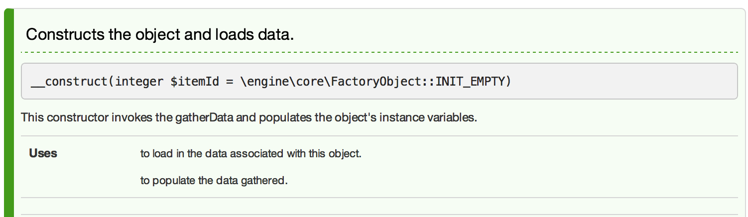Click the INIT_EMPTY constant in the signature

click(x=473, y=81)
